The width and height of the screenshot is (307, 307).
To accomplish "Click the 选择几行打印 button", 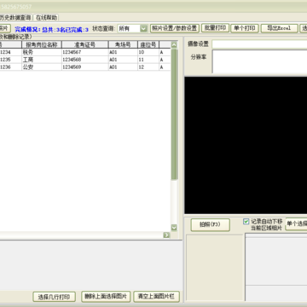I will 54,297.
